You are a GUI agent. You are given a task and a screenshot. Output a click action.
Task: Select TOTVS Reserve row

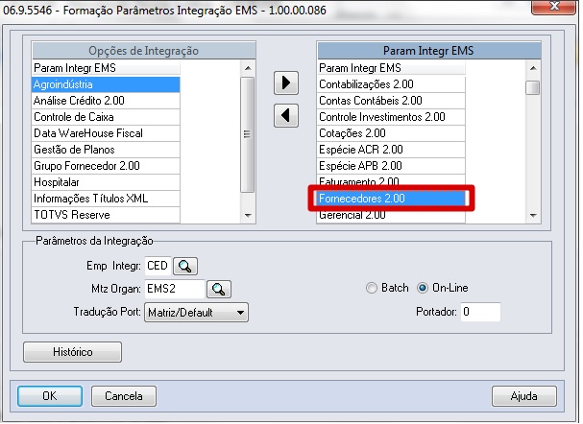(106, 215)
